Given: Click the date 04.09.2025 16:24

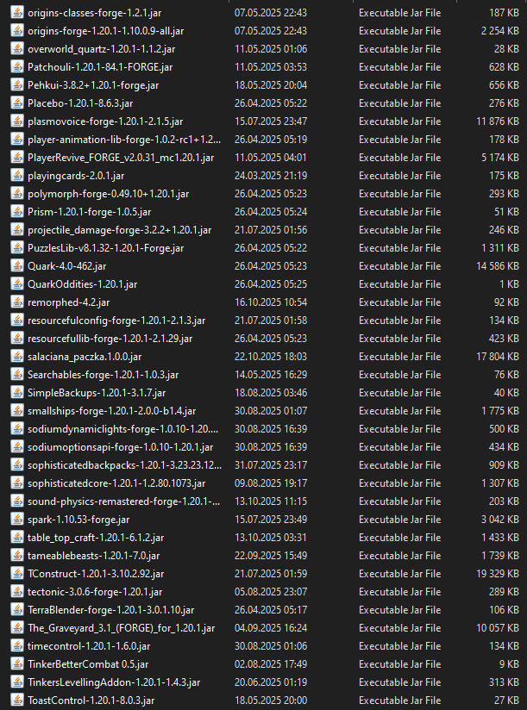Looking at the screenshot, I should tap(271, 628).
